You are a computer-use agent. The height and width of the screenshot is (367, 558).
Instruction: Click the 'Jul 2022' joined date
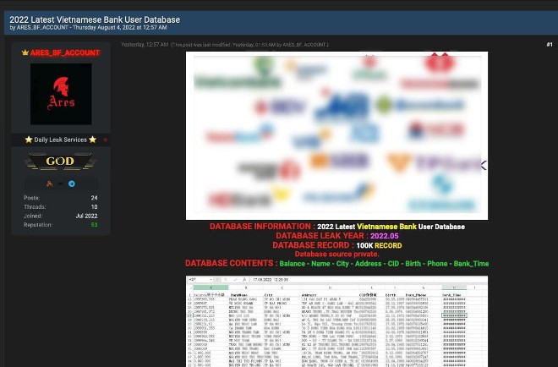(86, 216)
